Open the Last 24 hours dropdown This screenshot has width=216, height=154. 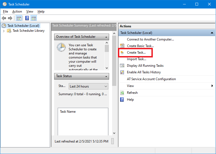[x=88, y=86]
